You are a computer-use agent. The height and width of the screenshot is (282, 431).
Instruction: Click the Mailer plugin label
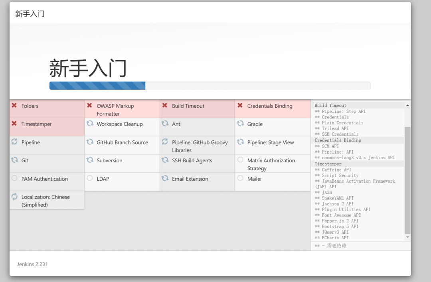point(255,179)
